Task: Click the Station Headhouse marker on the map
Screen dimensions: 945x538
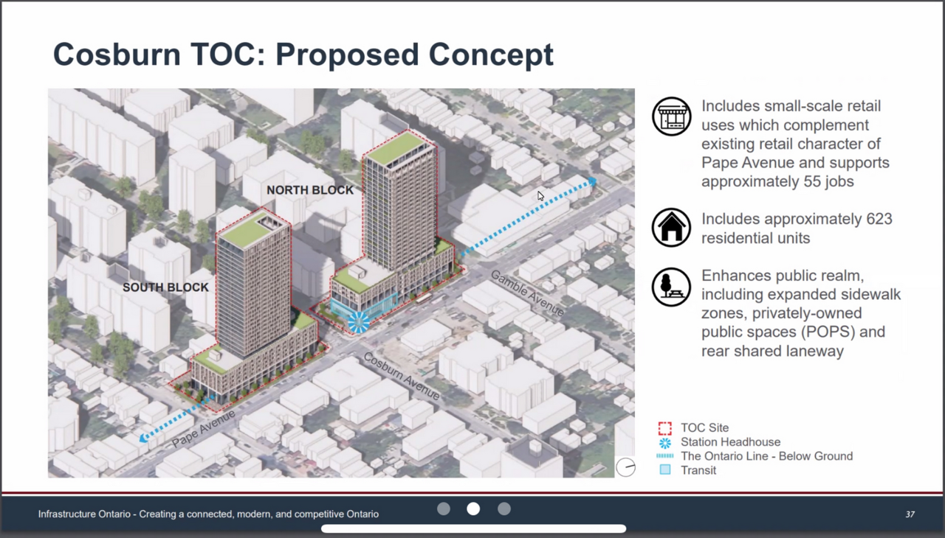Action: tap(360, 321)
